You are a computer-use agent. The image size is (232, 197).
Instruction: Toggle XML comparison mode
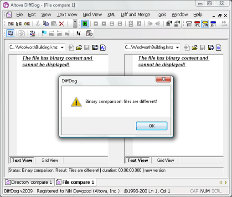[197, 24]
